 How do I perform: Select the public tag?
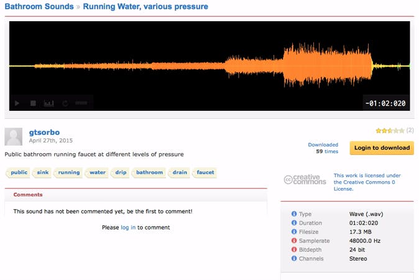coord(19,172)
